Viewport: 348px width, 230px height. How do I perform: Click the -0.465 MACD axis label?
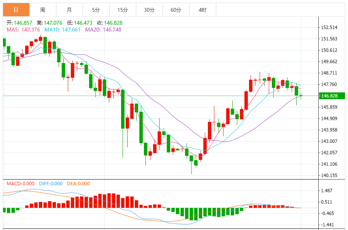click(327, 213)
